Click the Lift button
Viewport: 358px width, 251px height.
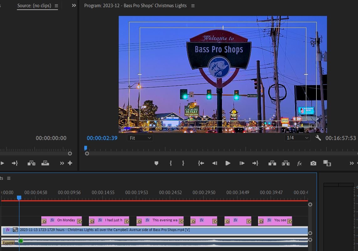272,163
